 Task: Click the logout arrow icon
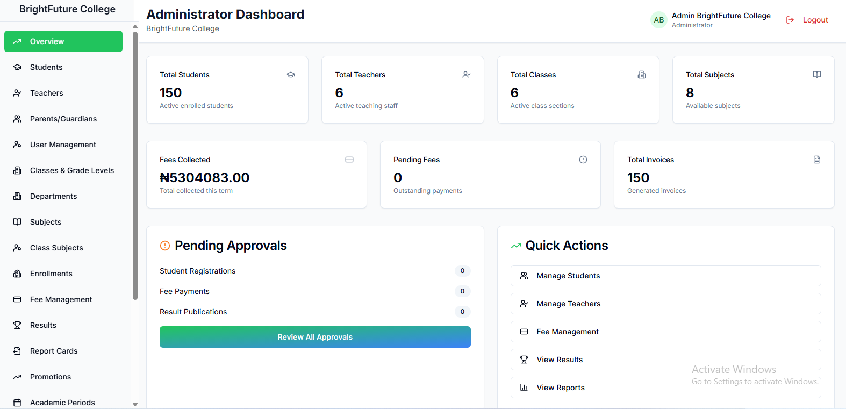click(x=790, y=20)
